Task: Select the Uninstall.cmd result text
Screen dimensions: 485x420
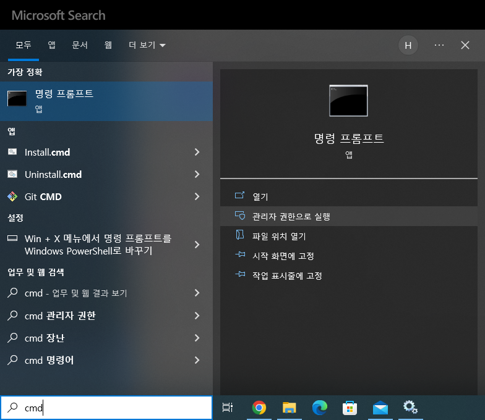Action: pyautogui.click(x=53, y=174)
